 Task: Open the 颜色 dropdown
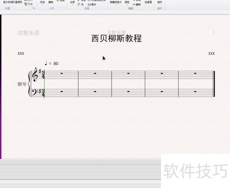(127, 3)
